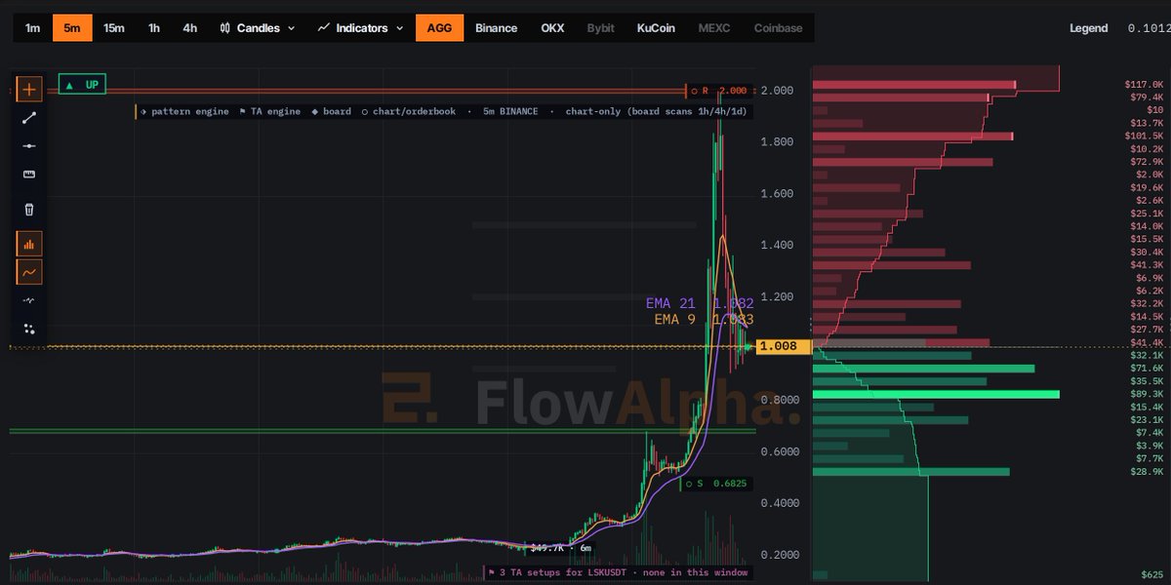The image size is (1171, 585).
Task: Click the $89.3K bid depth value
Action: [1146, 394]
